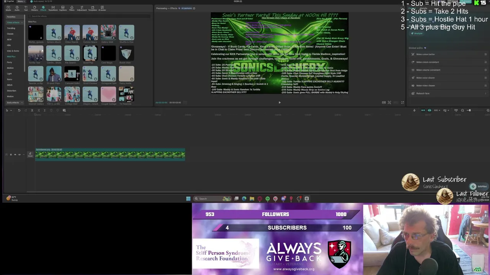Open Microsoft Edge from taskbar

coord(244,199)
